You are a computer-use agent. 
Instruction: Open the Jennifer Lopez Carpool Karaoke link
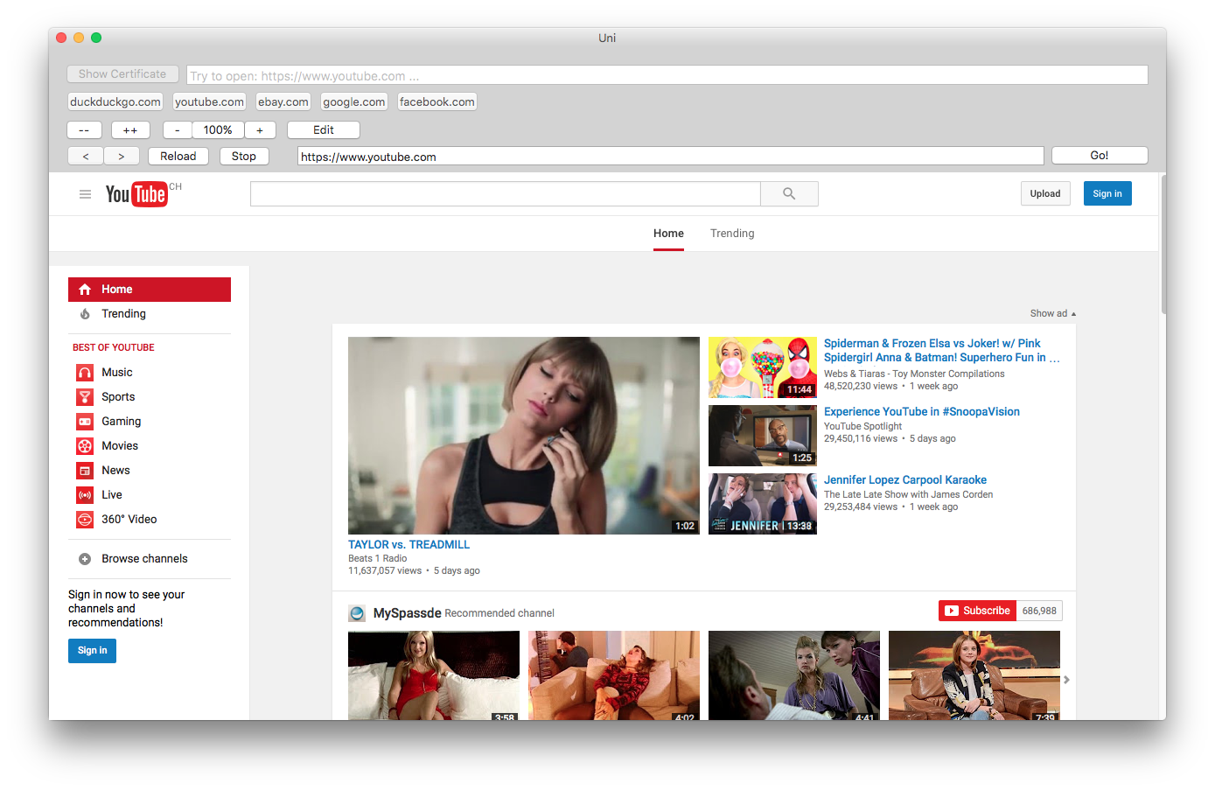(x=904, y=480)
